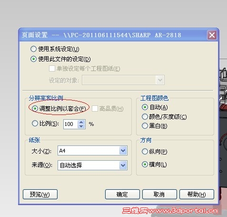227x217 pixels.
Task: Click the 取消 cancel button
Action: [x=159, y=194]
